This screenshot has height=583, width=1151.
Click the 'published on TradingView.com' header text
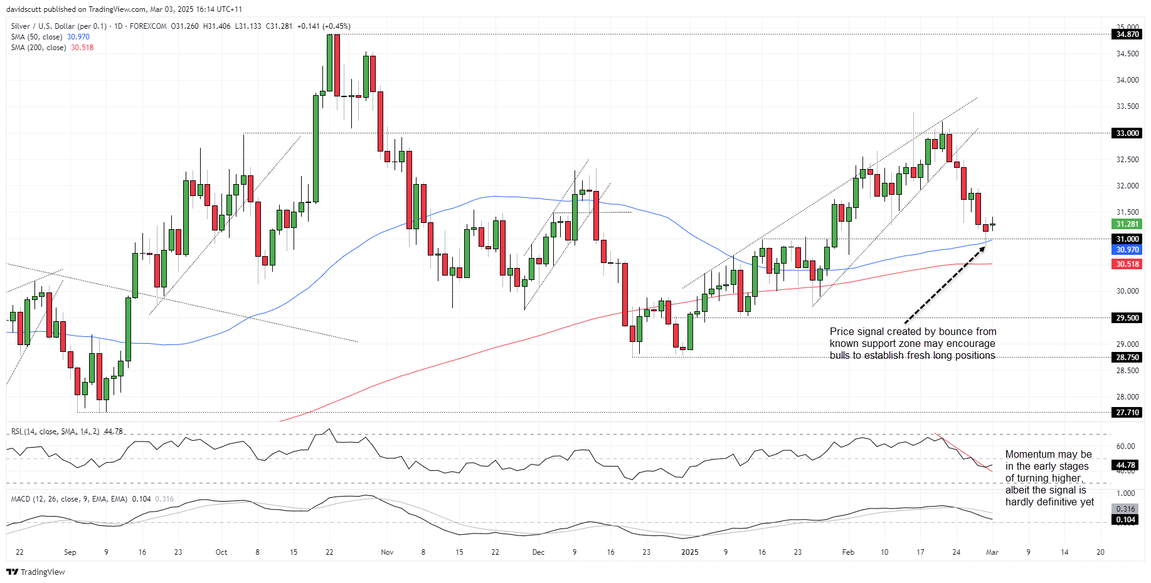(x=95, y=9)
